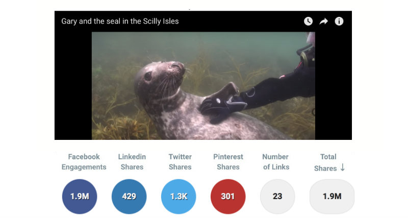Click the blue Facebook 1.9M engagements circle
408x218 pixels.
pos(80,197)
